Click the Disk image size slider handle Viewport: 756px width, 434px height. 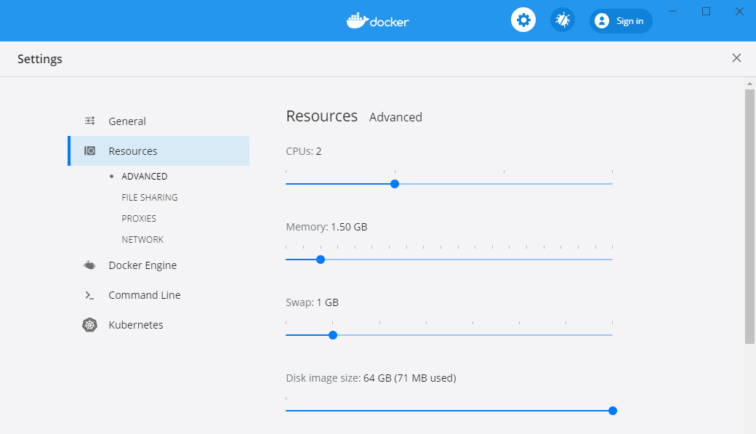point(612,411)
